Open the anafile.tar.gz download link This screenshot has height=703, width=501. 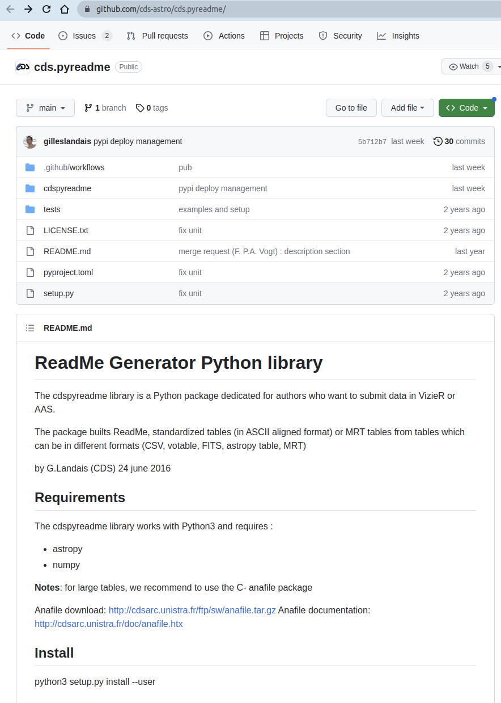[192, 610]
